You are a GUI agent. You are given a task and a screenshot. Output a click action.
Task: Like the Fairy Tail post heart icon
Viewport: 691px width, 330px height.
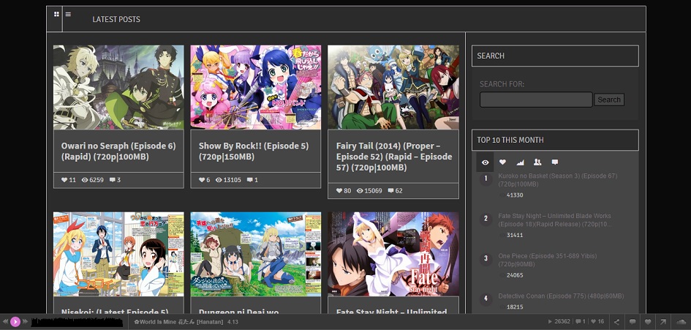[x=339, y=190]
